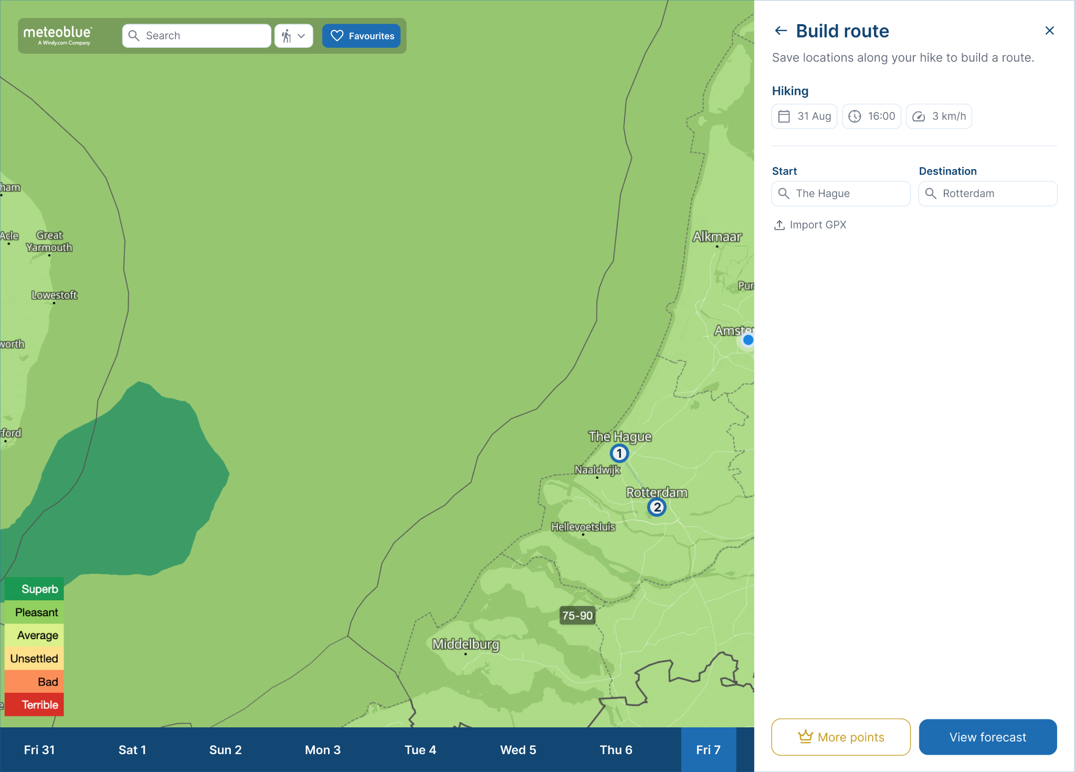The width and height of the screenshot is (1075, 772).
Task: Go back with the arrow beside Build route
Action: (x=781, y=31)
